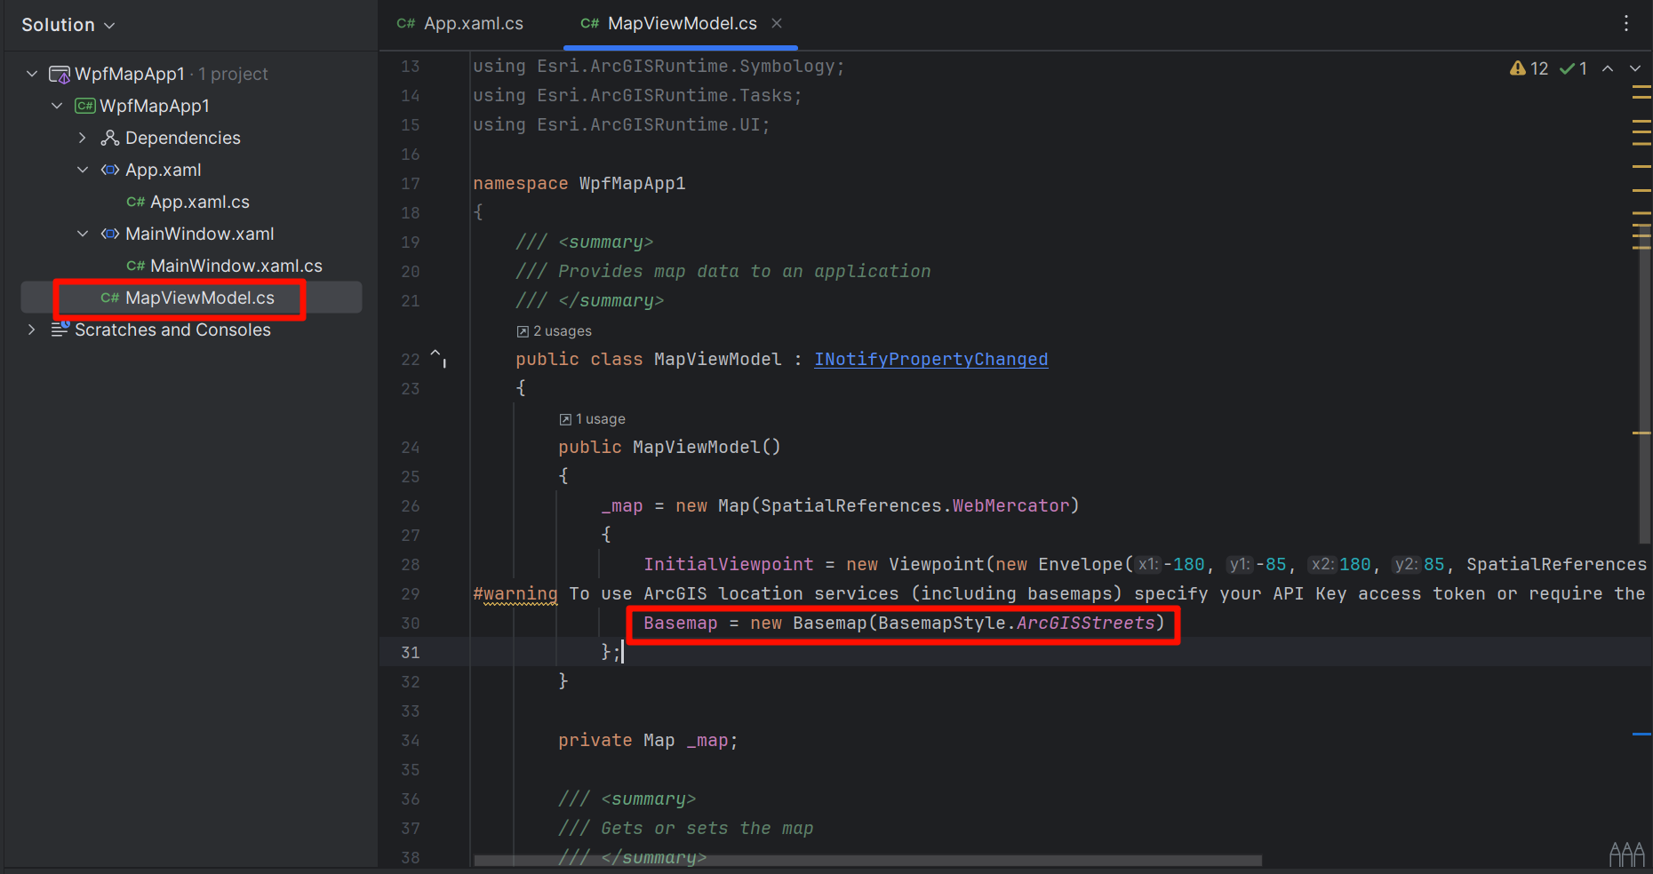Screen dimensions: 1653x874
Task: Go to next highlighted problem
Action: coord(1634,68)
